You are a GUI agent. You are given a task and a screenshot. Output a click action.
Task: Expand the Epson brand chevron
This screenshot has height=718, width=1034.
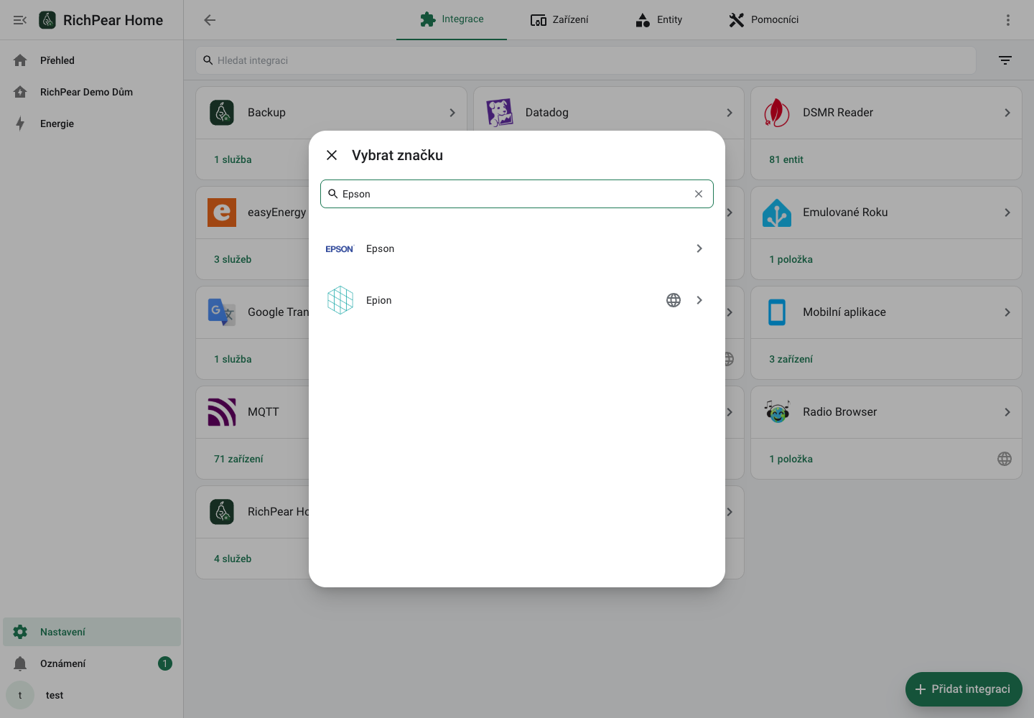699,248
